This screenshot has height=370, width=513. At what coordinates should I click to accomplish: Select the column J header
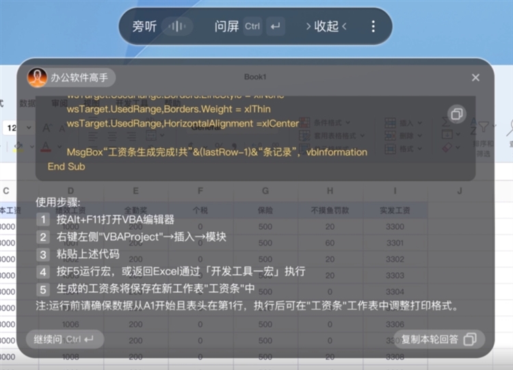point(459,191)
